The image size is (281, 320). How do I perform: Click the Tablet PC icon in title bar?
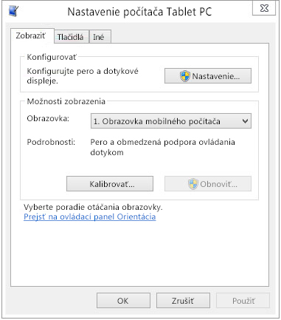(13, 11)
